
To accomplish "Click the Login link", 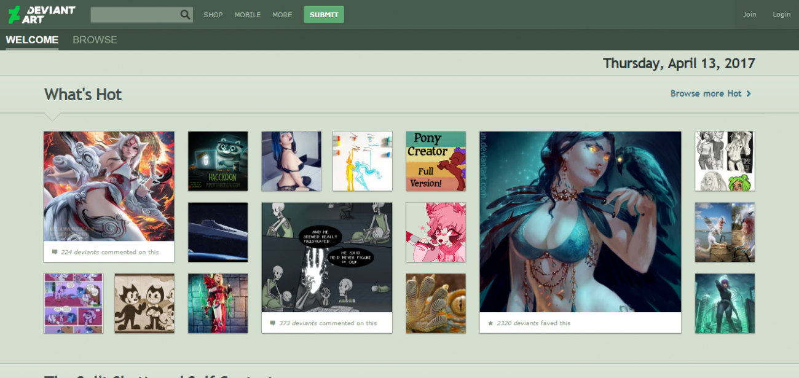I will tap(781, 14).
